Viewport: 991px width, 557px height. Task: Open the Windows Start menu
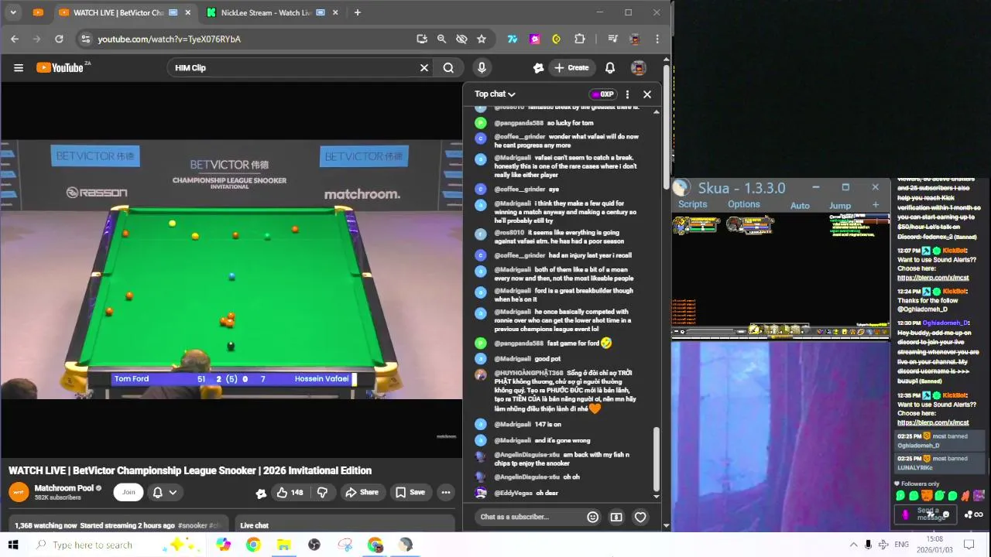[x=12, y=545]
